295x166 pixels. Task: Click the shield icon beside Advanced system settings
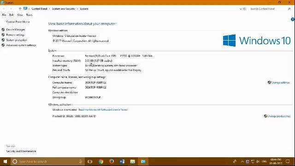(x=3, y=45)
